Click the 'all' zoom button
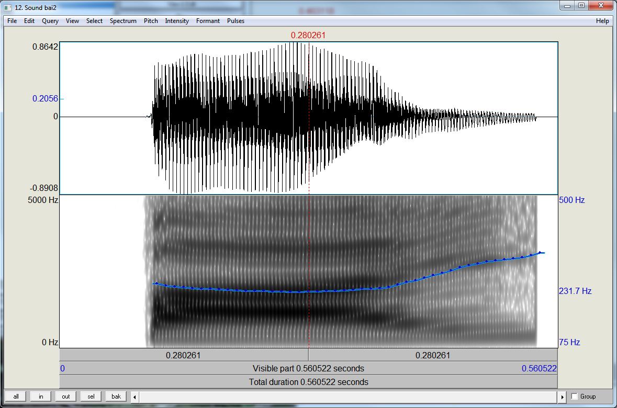Screen dimensions: 617x408 (x=16, y=396)
